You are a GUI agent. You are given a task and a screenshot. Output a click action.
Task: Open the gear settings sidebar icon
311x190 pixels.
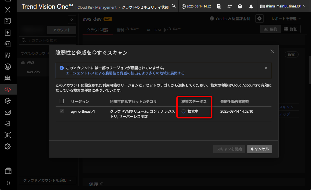click(x=7, y=147)
